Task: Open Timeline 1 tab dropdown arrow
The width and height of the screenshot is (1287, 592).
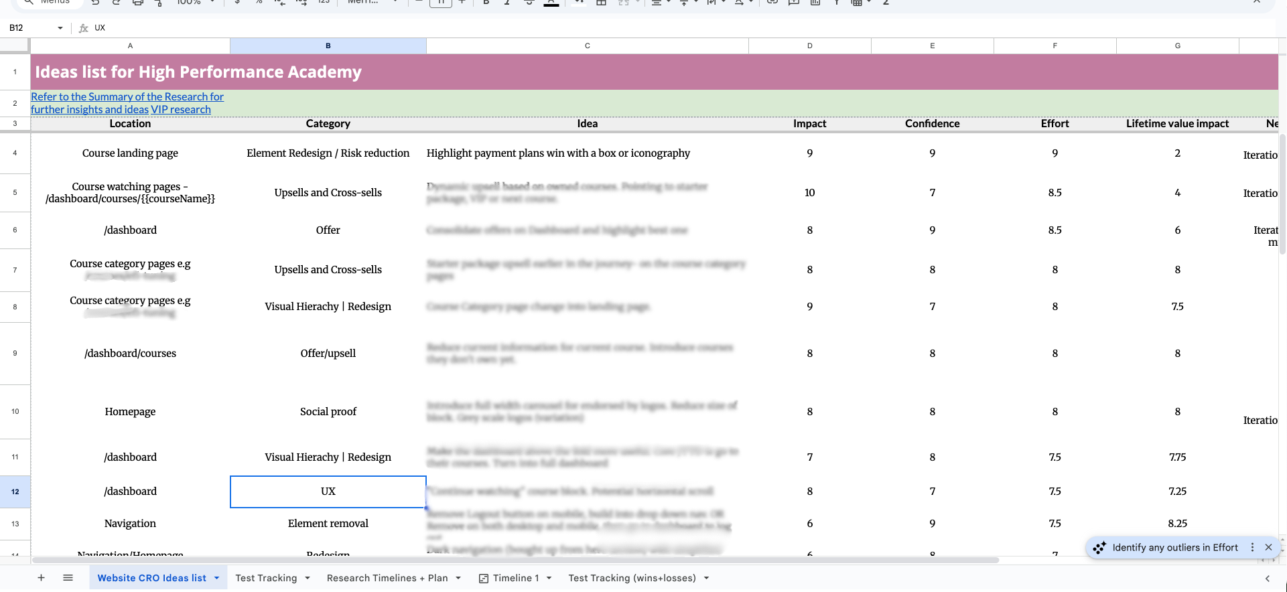Action: point(549,578)
